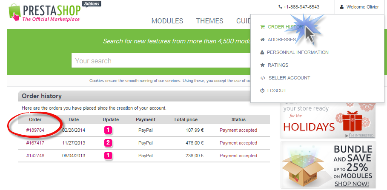The image size is (387, 190).
Task: Click the Order history panel heading
Action: 42,96
